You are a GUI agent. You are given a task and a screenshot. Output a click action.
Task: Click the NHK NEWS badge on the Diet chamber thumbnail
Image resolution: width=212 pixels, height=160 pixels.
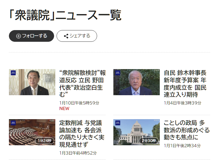tap(13, 123)
